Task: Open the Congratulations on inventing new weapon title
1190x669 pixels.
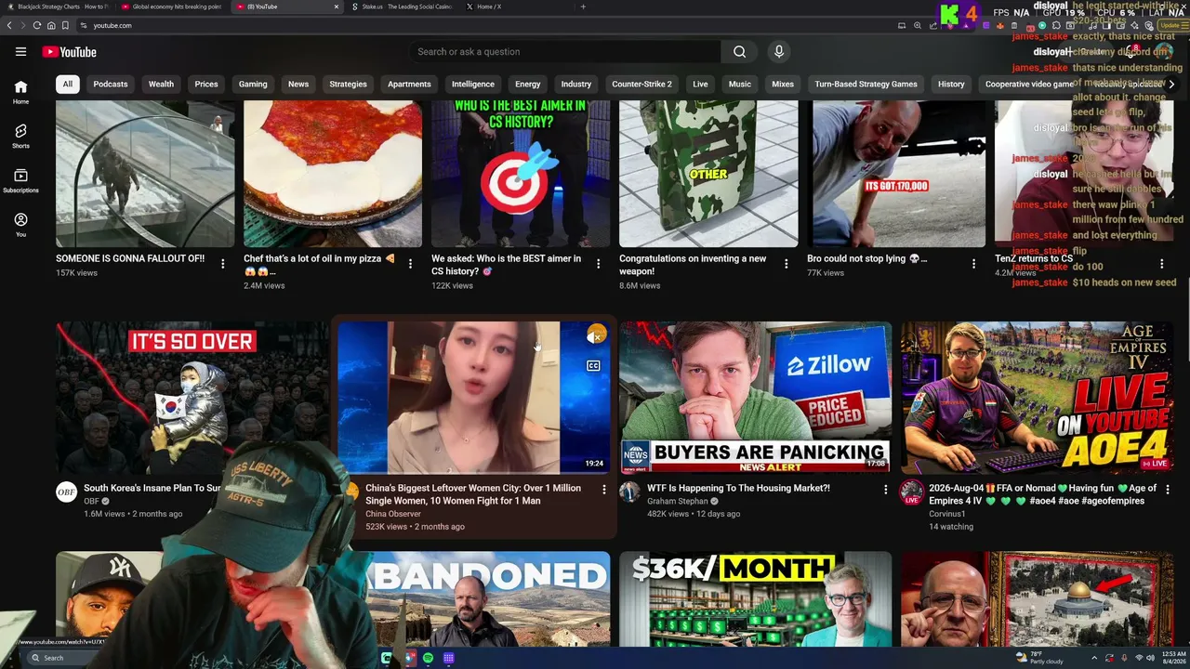Action: [693, 265]
